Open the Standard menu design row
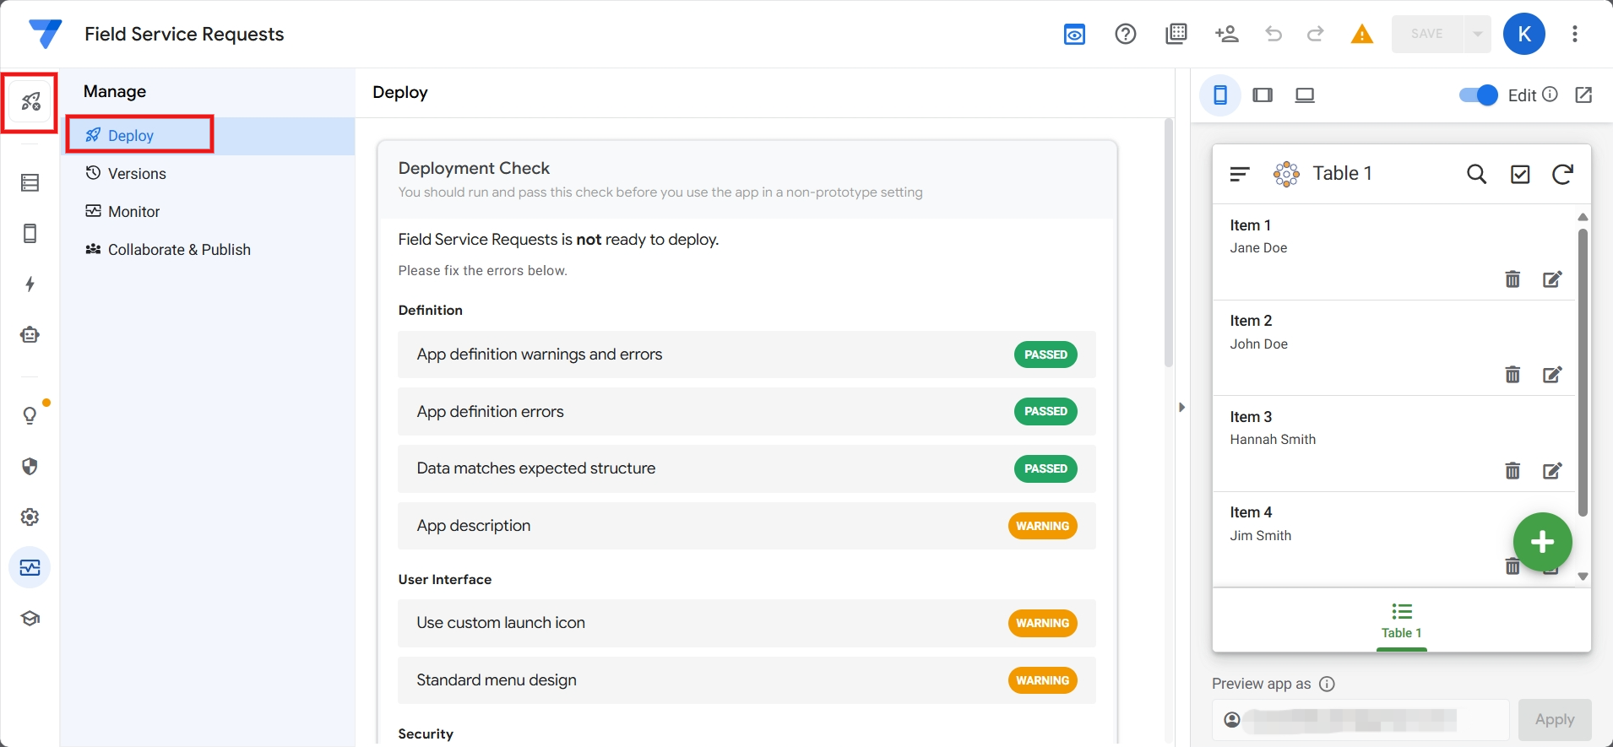The image size is (1613, 747). [x=747, y=680]
